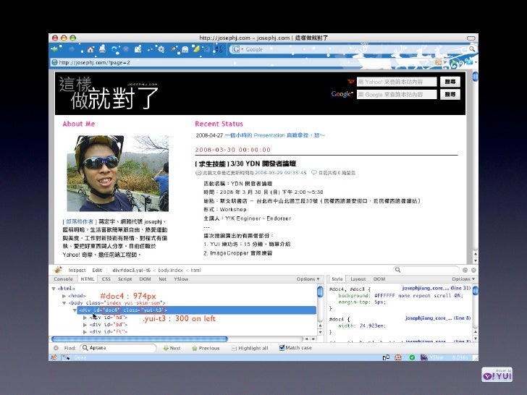
Task: Switch to the Console tab
Action: [63, 279]
